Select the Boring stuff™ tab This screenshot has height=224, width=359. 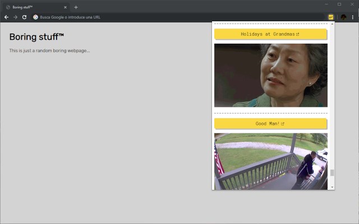click(x=36, y=7)
